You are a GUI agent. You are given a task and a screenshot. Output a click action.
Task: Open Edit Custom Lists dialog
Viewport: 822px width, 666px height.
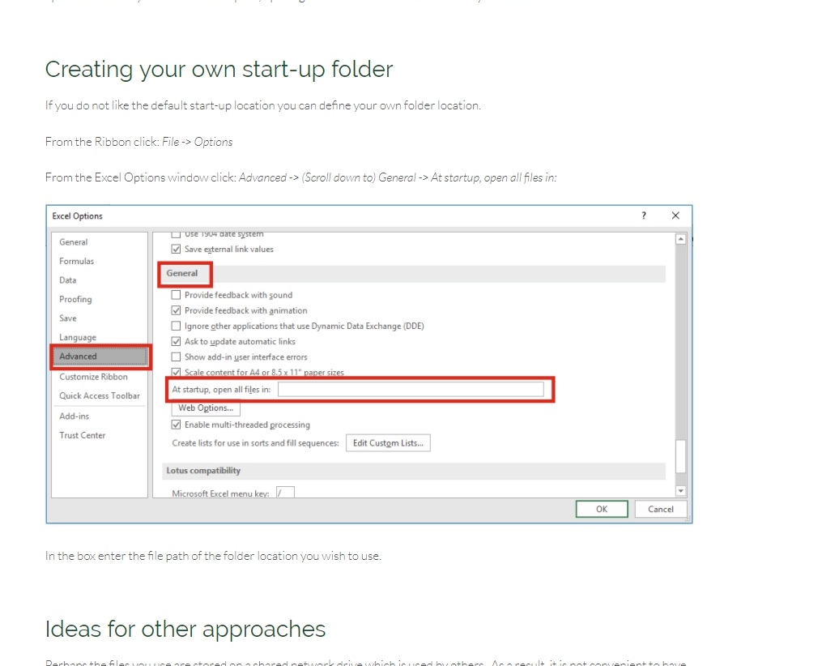pyautogui.click(x=388, y=443)
